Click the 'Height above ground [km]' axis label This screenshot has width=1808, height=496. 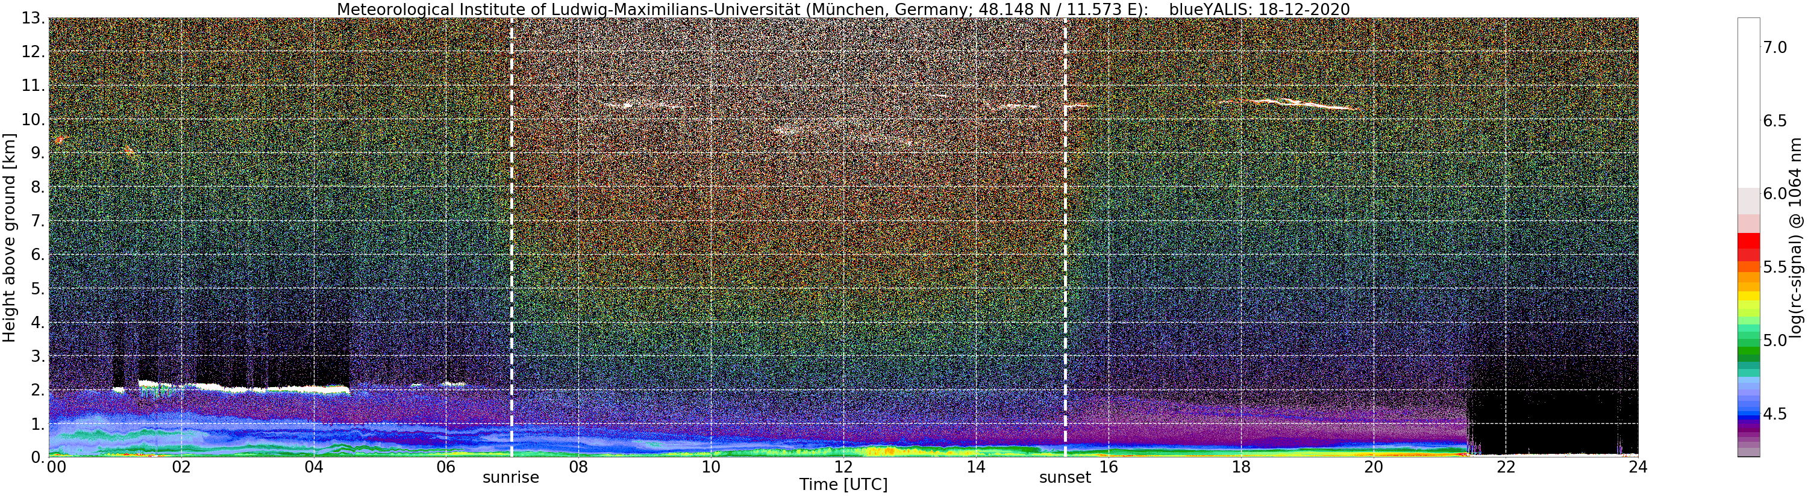pyautogui.click(x=9, y=237)
